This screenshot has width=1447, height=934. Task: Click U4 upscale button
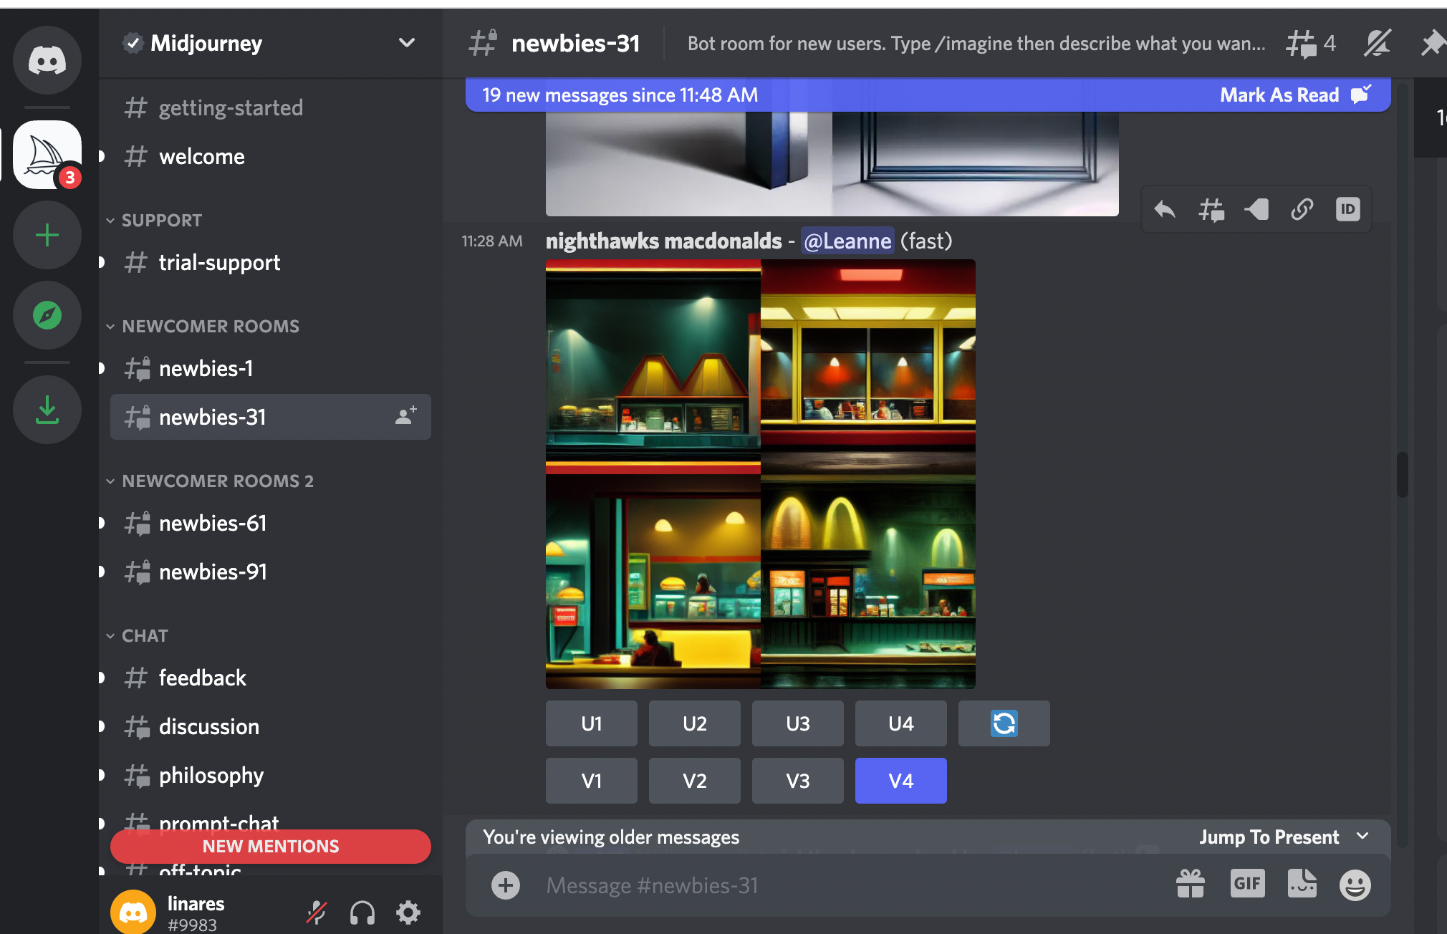[901, 723]
